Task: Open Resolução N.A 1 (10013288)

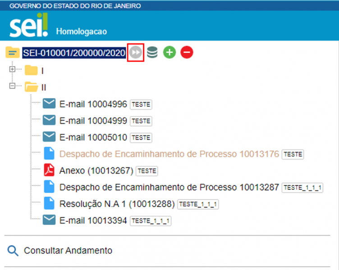Action: click(117, 204)
